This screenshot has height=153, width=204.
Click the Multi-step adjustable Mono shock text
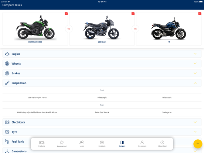(37, 112)
